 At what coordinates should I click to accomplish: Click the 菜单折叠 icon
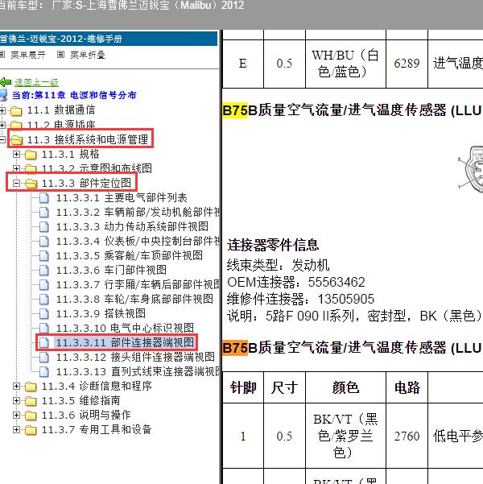pos(61,55)
